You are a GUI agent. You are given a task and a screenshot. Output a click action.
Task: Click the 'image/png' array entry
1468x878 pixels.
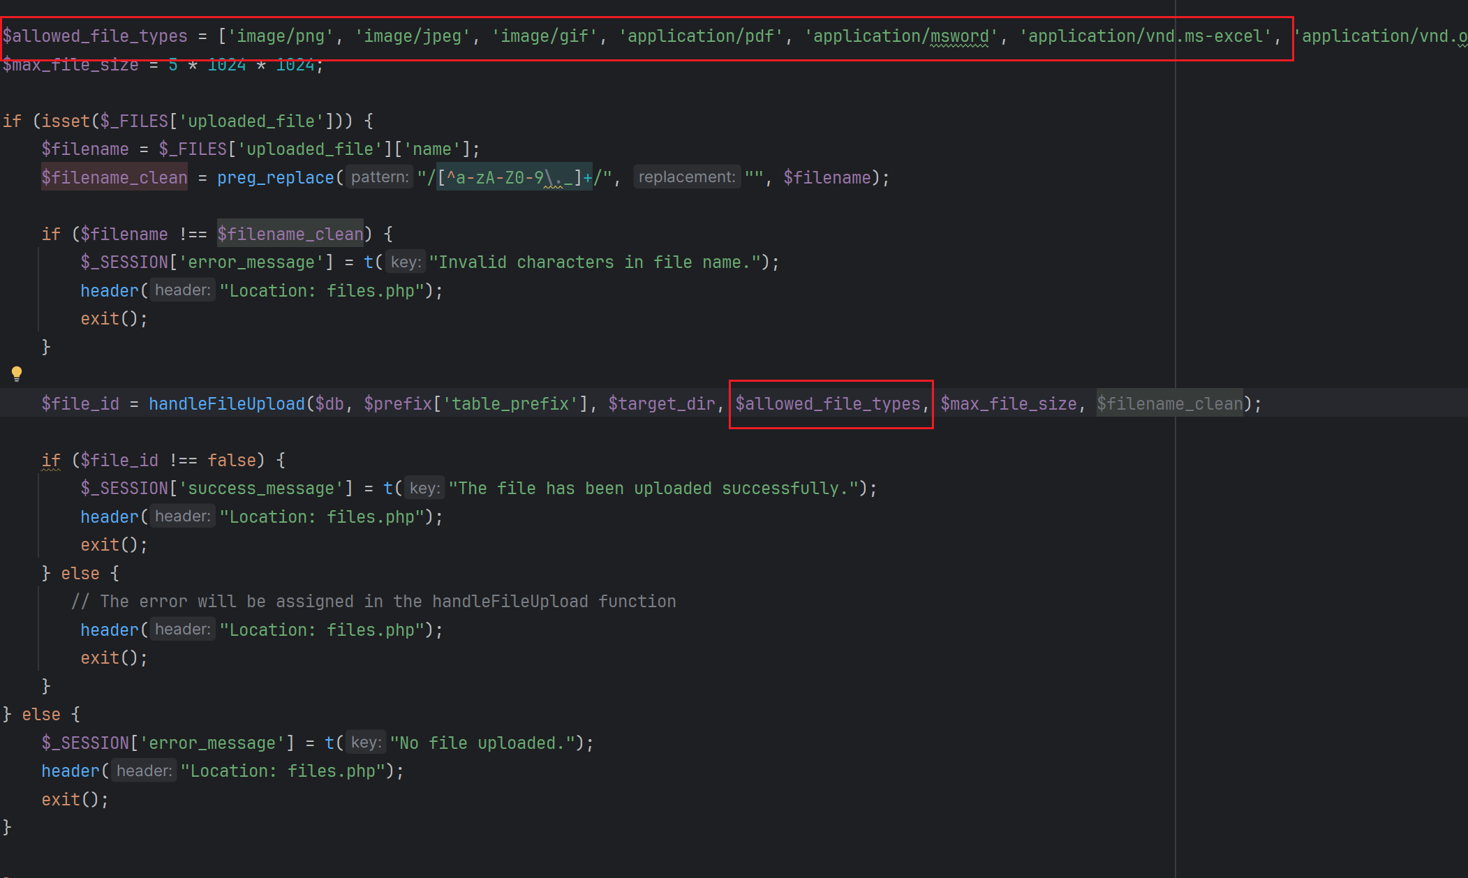[279, 36]
